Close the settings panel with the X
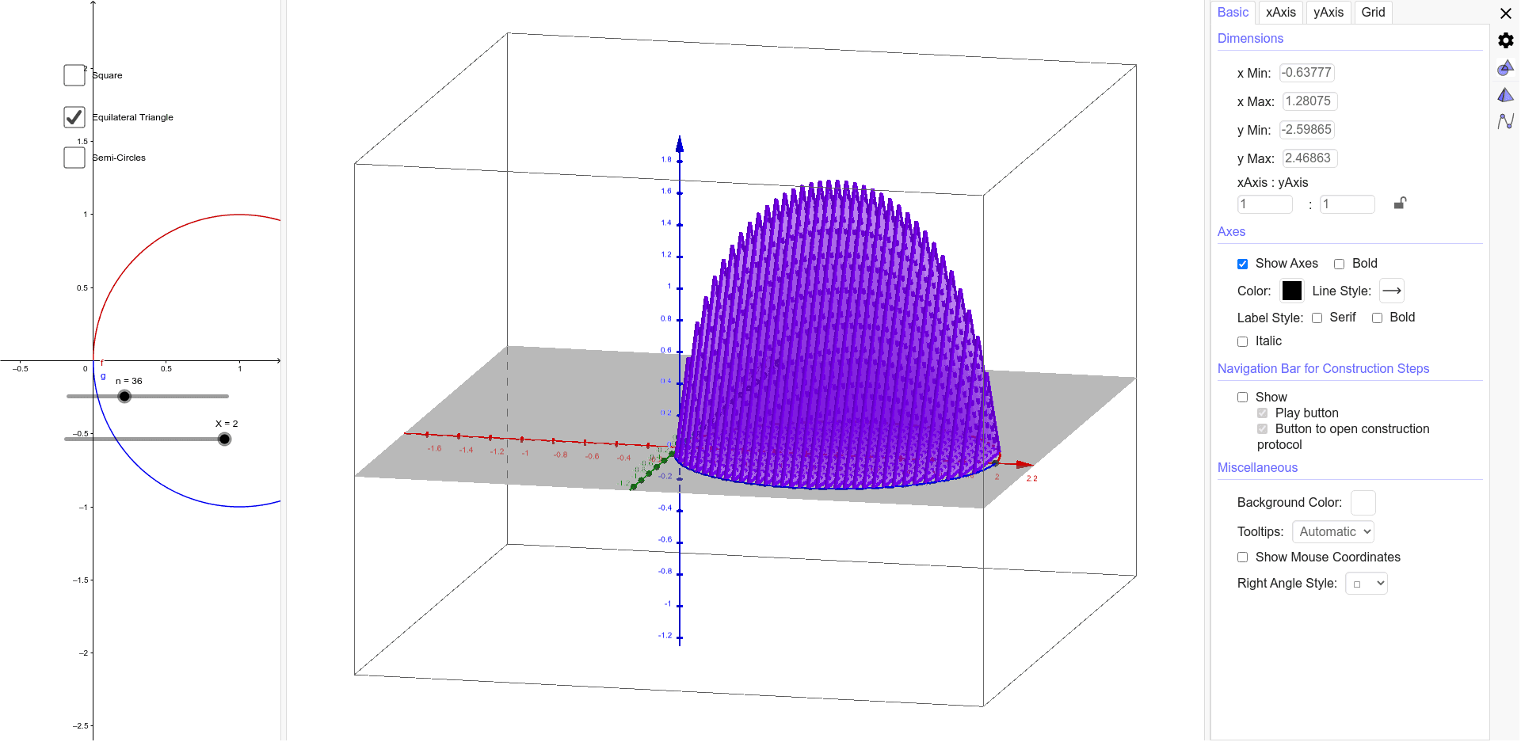 (1504, 13)
